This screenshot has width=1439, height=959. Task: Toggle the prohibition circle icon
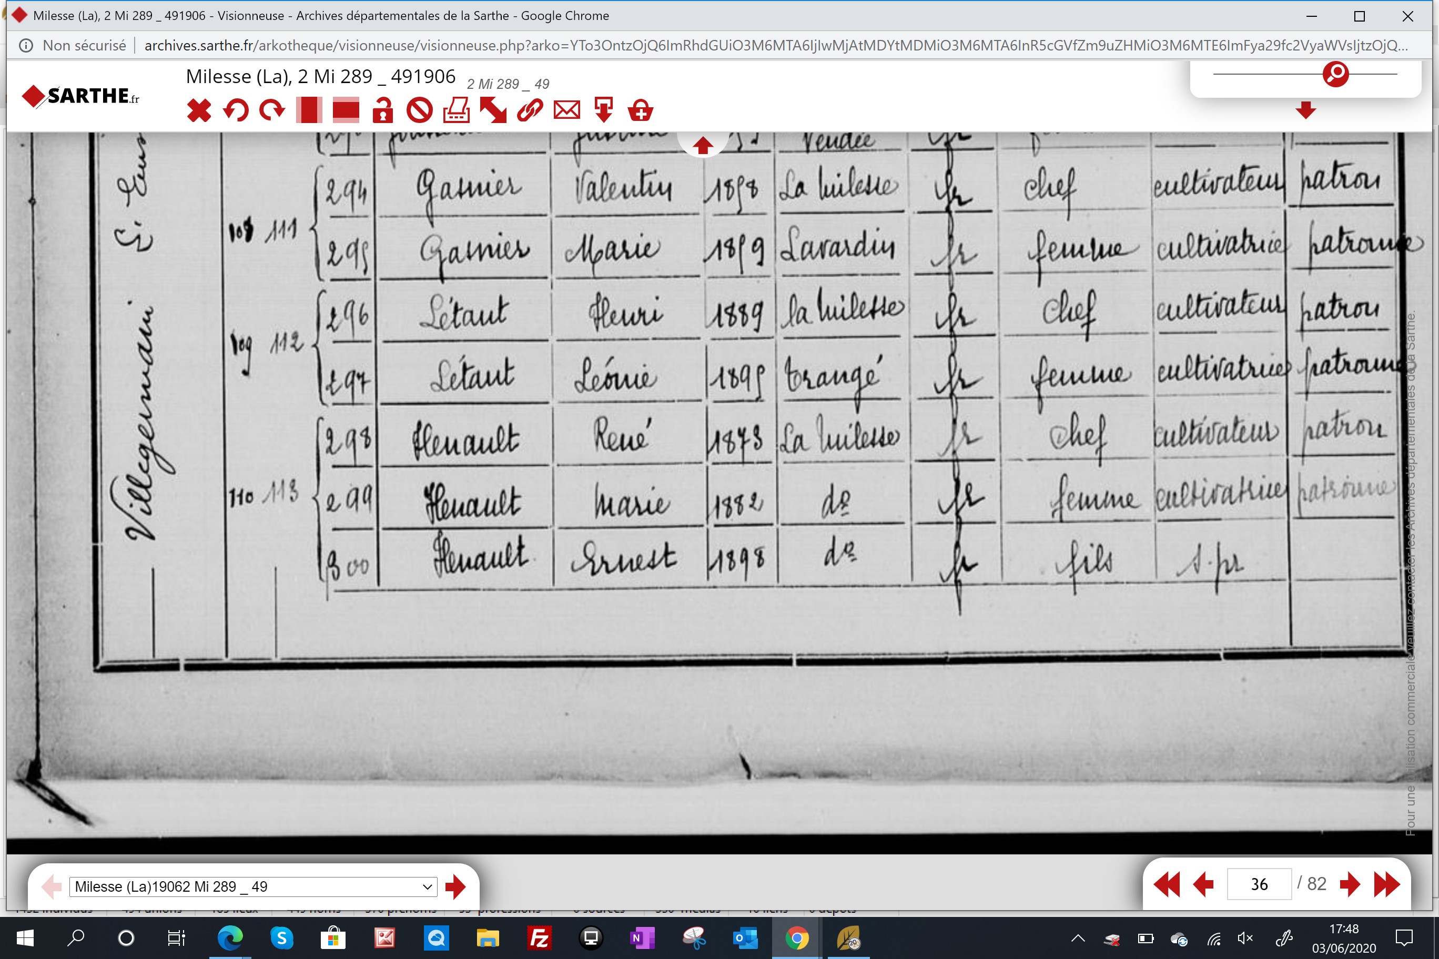(420, 111)
